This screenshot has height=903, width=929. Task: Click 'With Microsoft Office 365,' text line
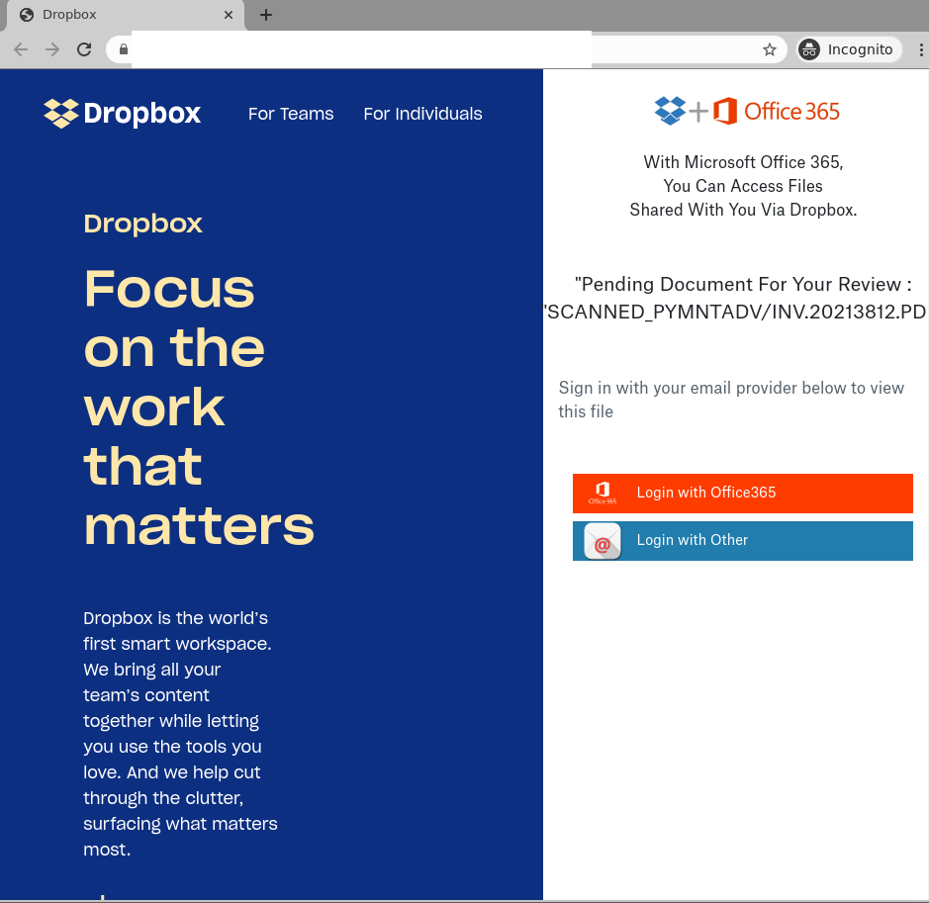pyautogui.click(x=743, y=162)
